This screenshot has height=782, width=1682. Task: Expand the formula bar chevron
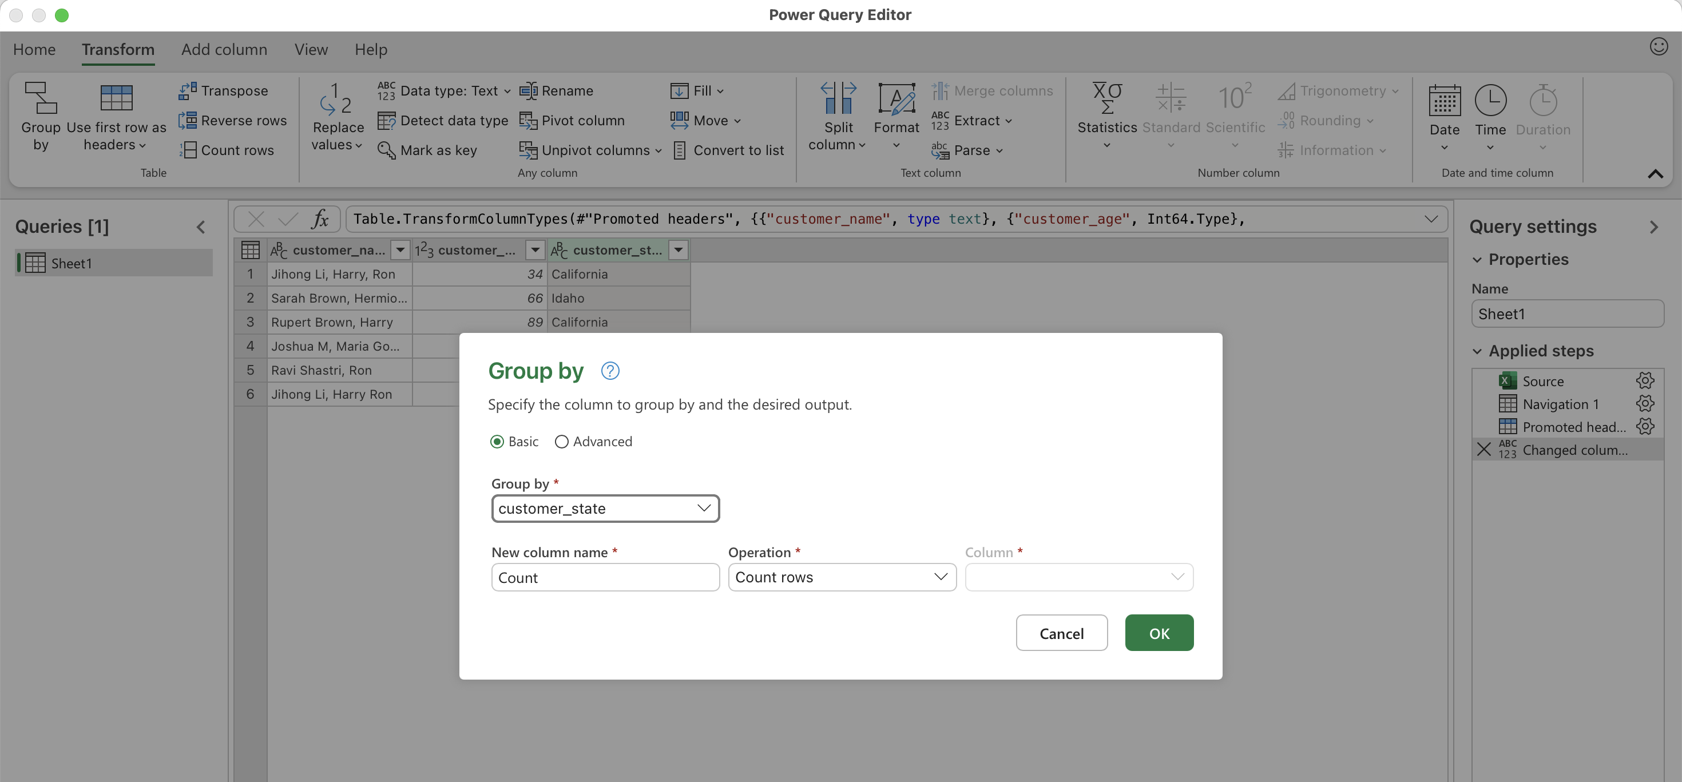(1431, 219)
